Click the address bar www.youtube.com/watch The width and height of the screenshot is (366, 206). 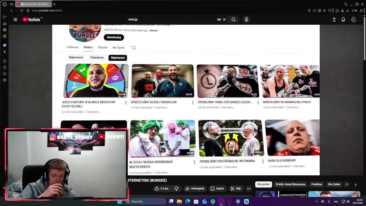click(x=47, y=11)
